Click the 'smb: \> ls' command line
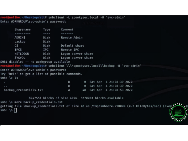 point(9,78)
